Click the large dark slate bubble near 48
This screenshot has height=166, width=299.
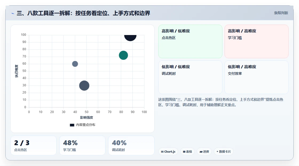[x=84, y=86]
